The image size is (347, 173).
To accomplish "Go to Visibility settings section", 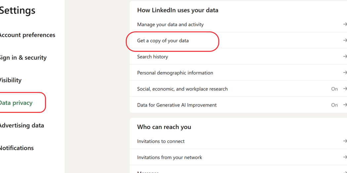I will (10, 80).
